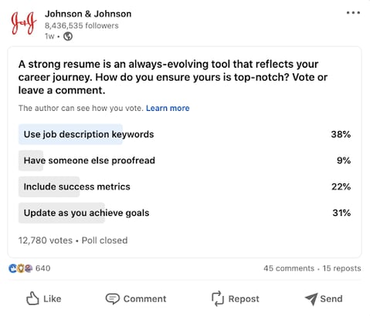Click the 38% result percentage

(341, 134)
